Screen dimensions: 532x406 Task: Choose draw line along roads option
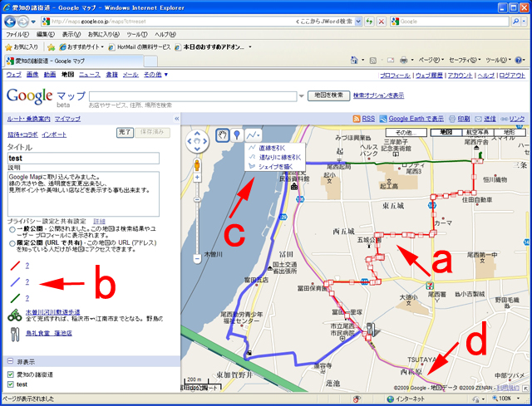(x=275, y=157)
